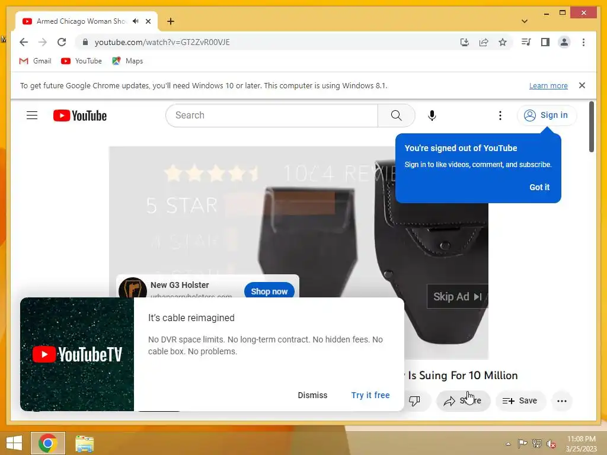Screen dimensions: 607x455
Task: Open a new browser tab
Action: [171, 21]
